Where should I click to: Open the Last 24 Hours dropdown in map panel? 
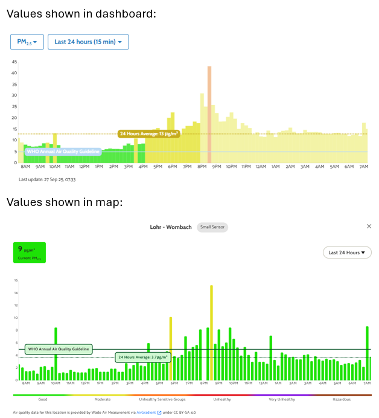(x=347, y=252)
